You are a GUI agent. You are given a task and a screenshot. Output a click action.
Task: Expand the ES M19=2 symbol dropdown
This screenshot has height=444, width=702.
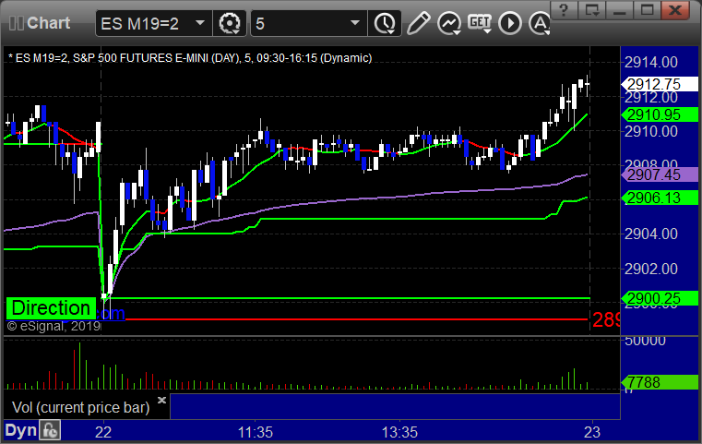(x=200, y=23)
